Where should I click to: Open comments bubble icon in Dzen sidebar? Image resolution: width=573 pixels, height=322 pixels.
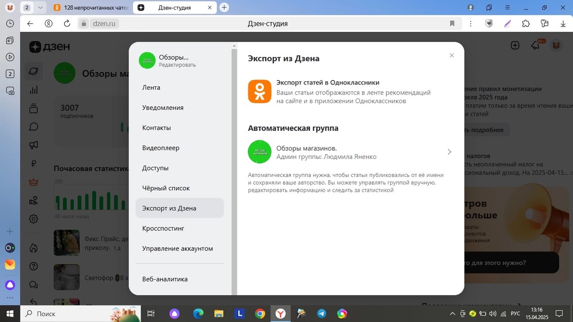[x=33, y=126]
